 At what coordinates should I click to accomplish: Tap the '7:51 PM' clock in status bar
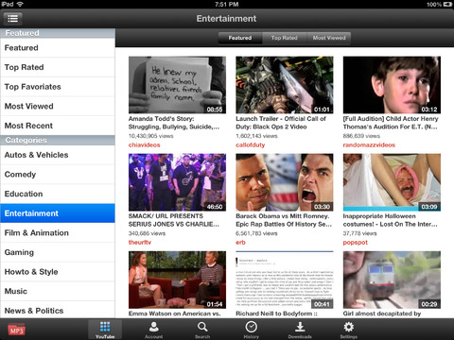click(x=226, y=4)
